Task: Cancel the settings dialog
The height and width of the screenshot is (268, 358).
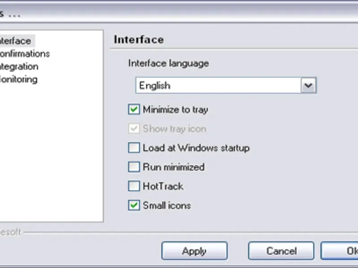Action: [x=281, y=251]
